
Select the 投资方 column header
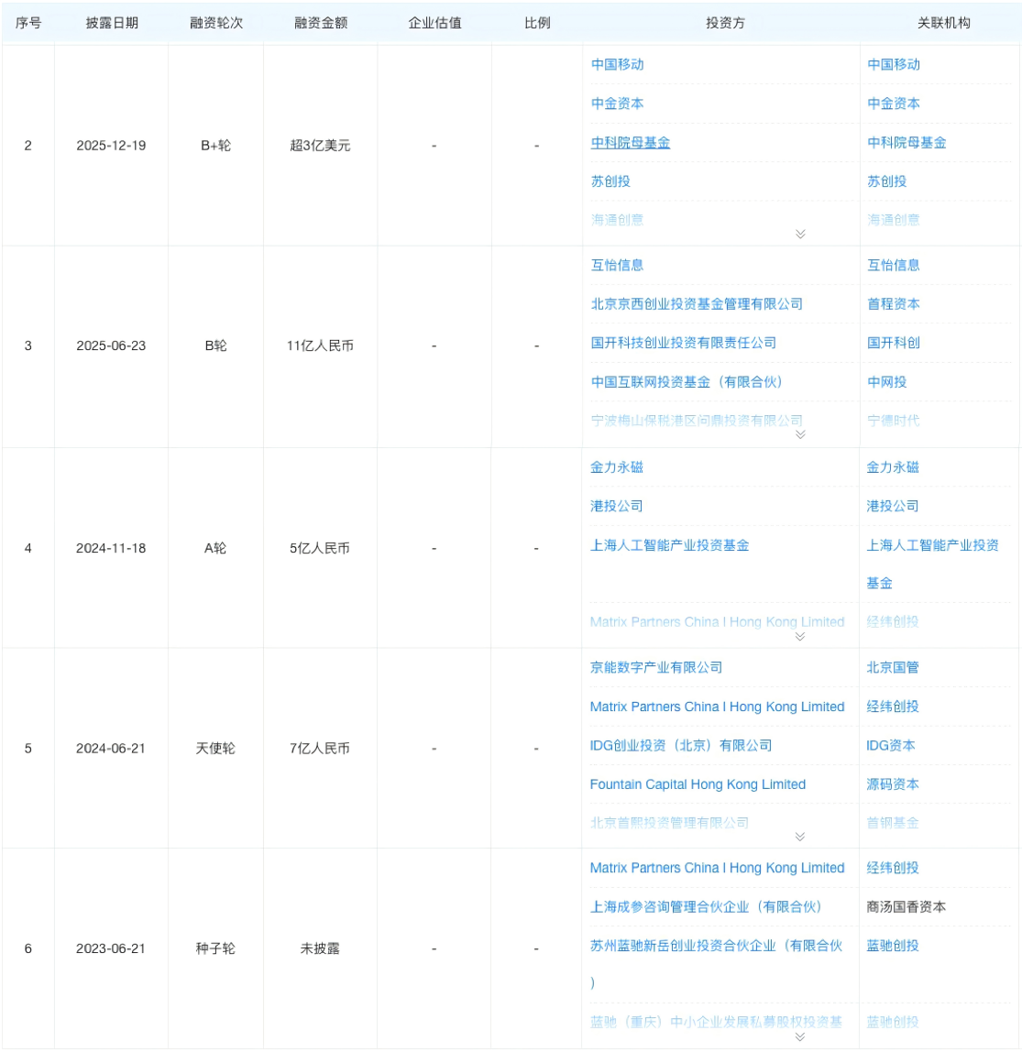click(725, 23)
